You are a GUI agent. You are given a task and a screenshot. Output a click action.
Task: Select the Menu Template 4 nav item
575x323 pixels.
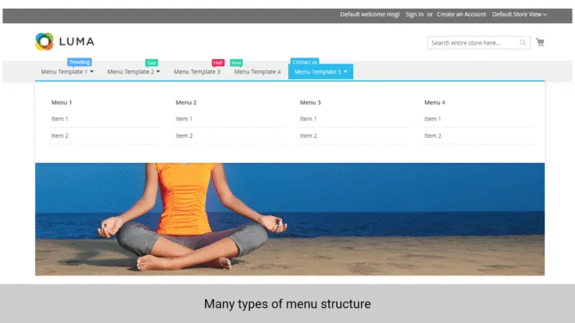click(x=257, y=72)
